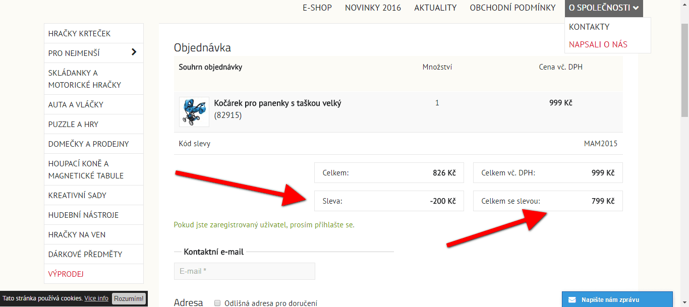Viewport: 689px width, 307px height.
Task: Open Více info cookies link
Action: [96, 298]
